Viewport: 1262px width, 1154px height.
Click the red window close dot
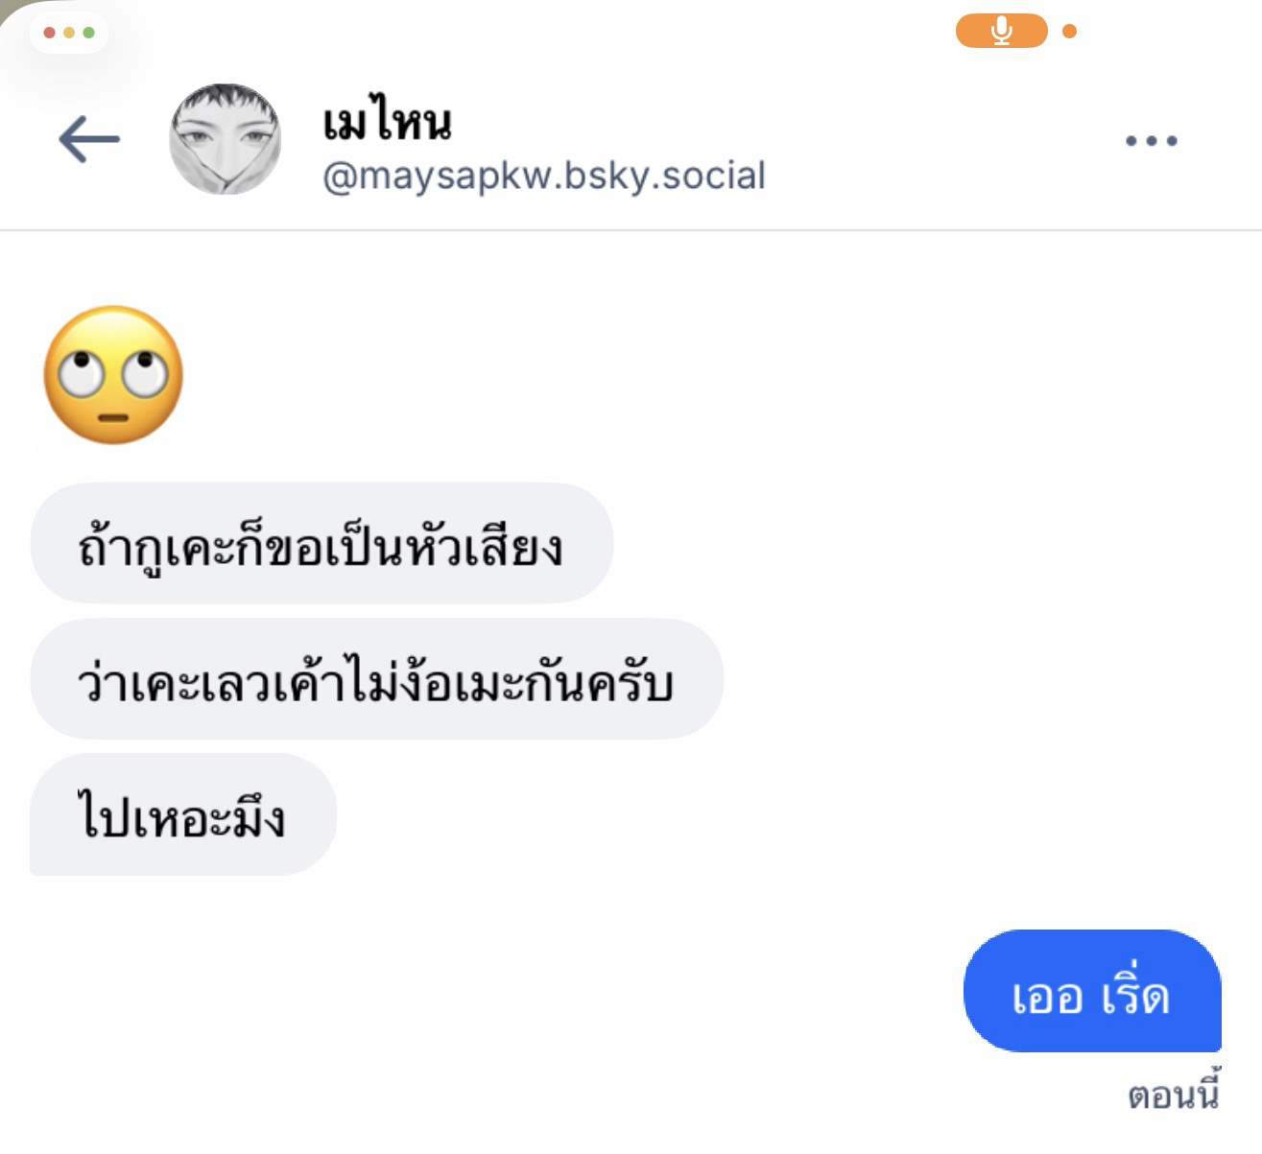(49, 34)
